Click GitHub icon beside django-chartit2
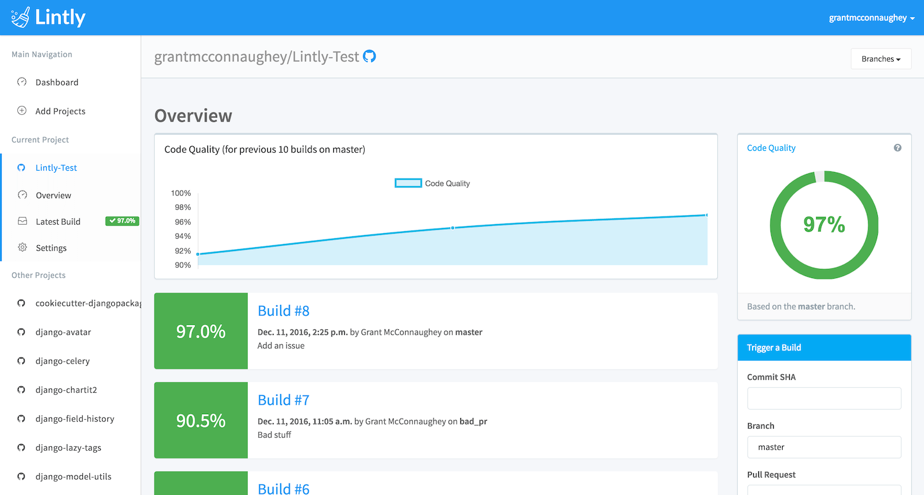 (x=21, y=390)
